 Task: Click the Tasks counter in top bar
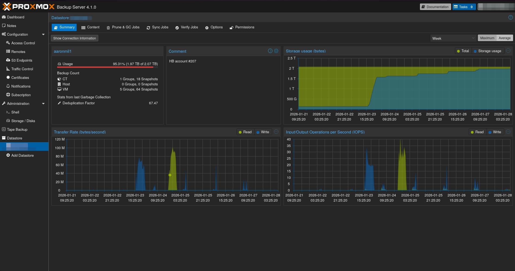(464, 7)
